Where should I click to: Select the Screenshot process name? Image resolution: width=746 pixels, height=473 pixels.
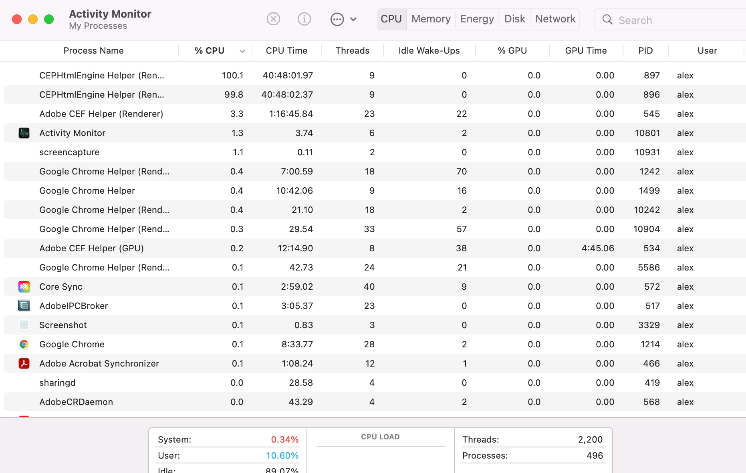tap(63, 325)
